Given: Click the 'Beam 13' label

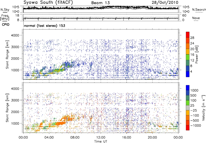Looking at the screenshot, I should coord(100,3).
